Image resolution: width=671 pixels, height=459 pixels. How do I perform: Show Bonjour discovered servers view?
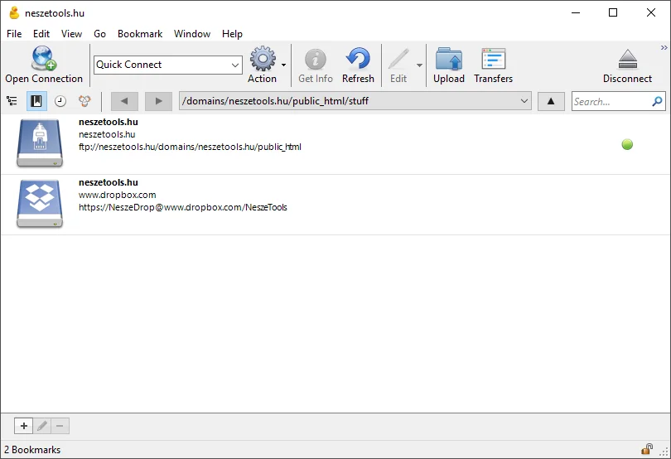(x=84, y=101)
